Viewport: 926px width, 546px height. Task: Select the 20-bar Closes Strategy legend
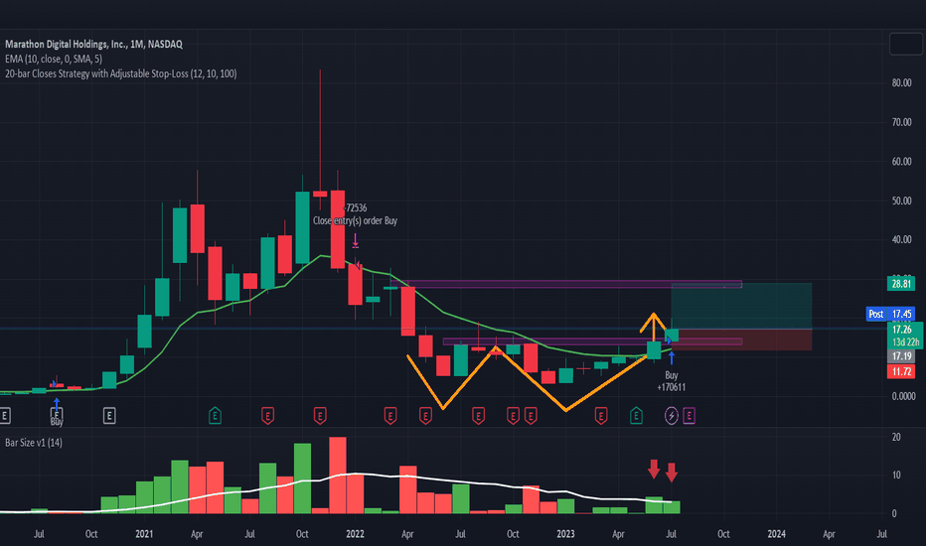[120, 73]
